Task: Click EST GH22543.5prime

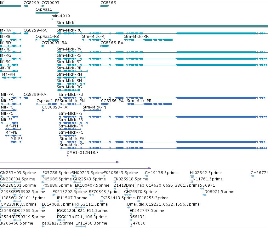Action: (89, 179)
